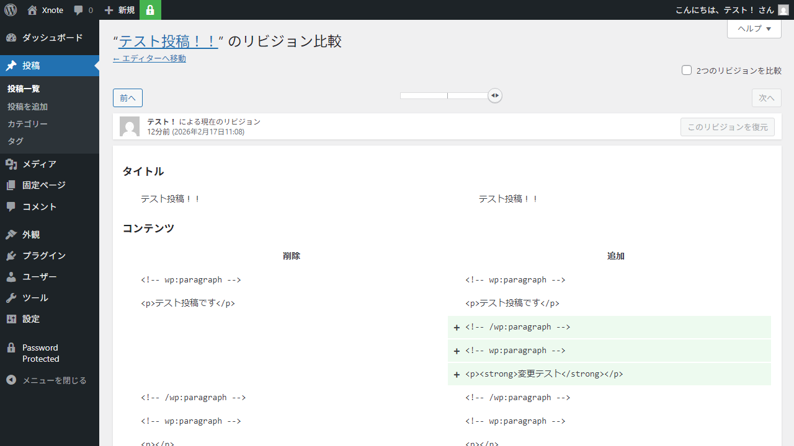Click the Password Protected lock icon in sidebar
The image size is (794, 446).
pyautogui.click(x=11, y=348)
